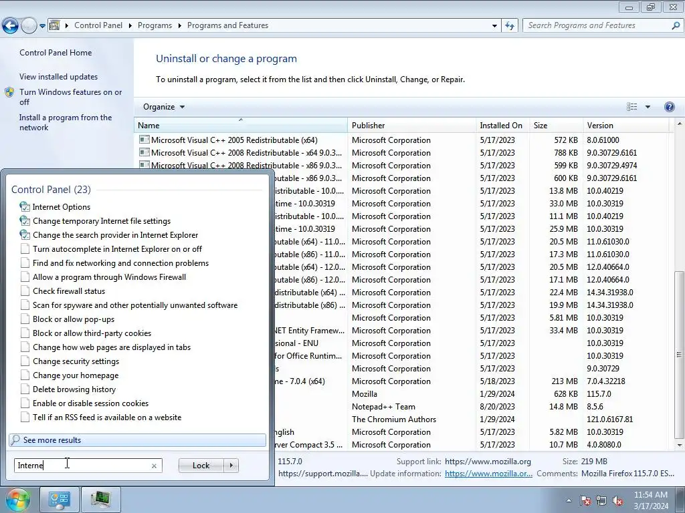Open Scan for spyware and unwanted software
The width and height of the screenshot is (685, 513).
[135, 305]
